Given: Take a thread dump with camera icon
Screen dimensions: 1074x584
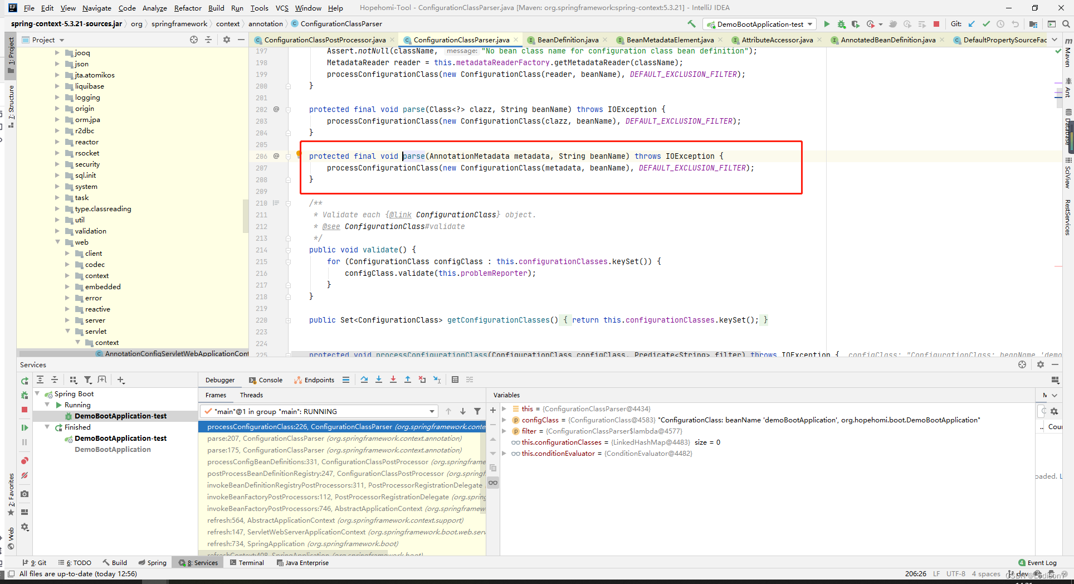Looking at the screenshot, I should 25,494.
